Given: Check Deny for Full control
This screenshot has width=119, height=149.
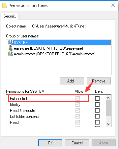Looking at the screenshot, I should tap(97, 98).
